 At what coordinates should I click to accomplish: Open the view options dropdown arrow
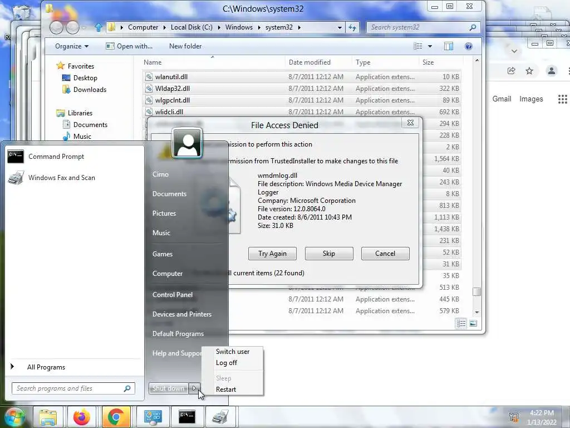[430, 46]
